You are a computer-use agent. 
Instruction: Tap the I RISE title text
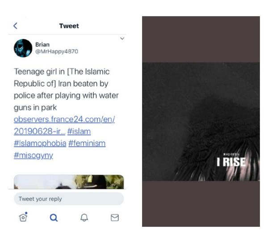[231, 162]
